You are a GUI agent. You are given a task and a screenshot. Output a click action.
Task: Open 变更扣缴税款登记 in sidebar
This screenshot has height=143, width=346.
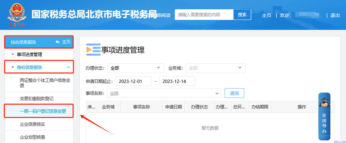(37, 99)
